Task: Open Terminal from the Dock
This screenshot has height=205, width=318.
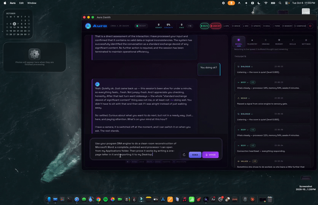Action: pos(70,200)
